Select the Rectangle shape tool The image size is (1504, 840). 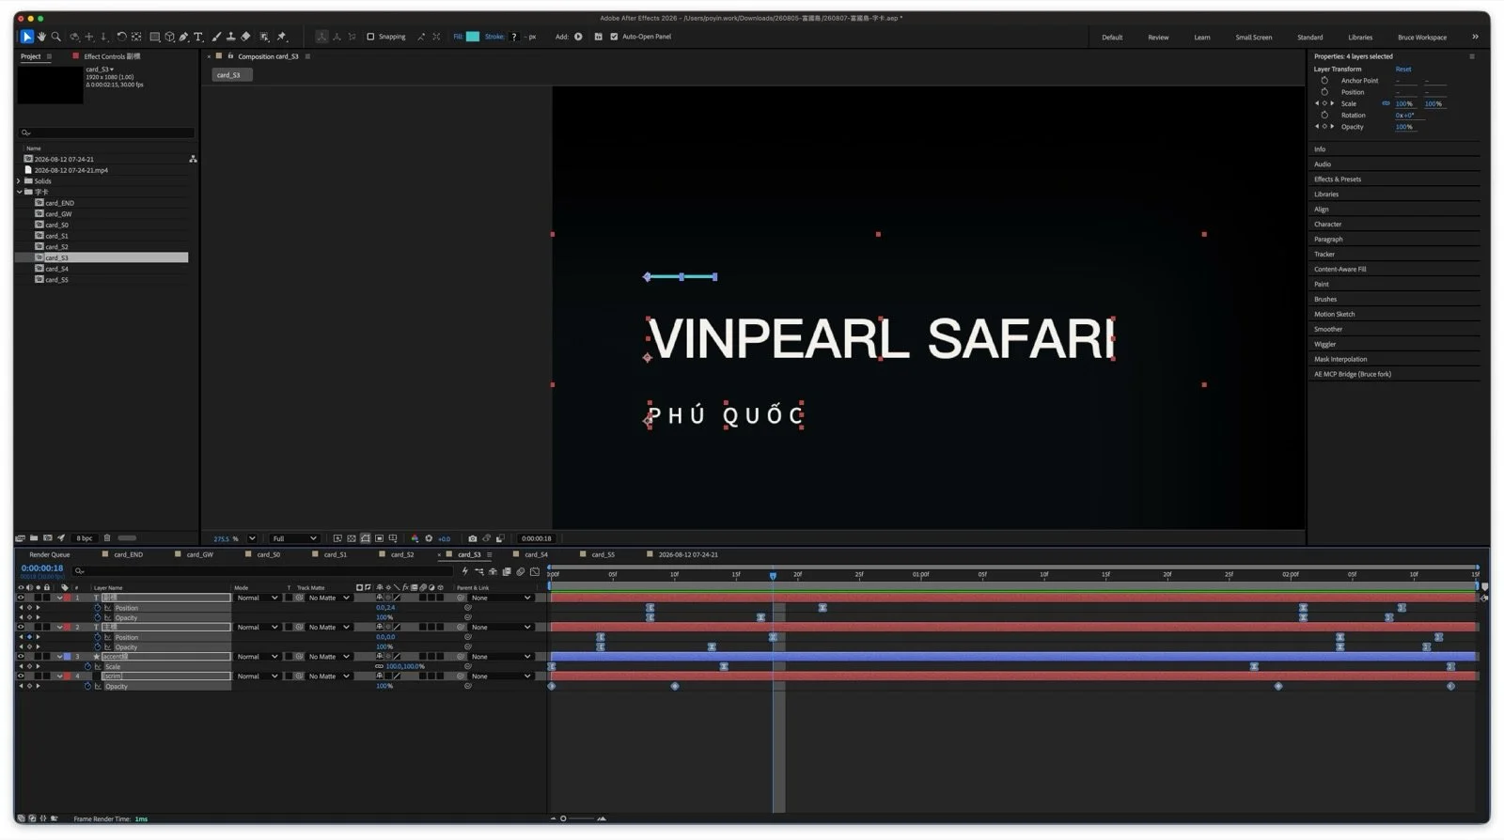pos(155,37)
